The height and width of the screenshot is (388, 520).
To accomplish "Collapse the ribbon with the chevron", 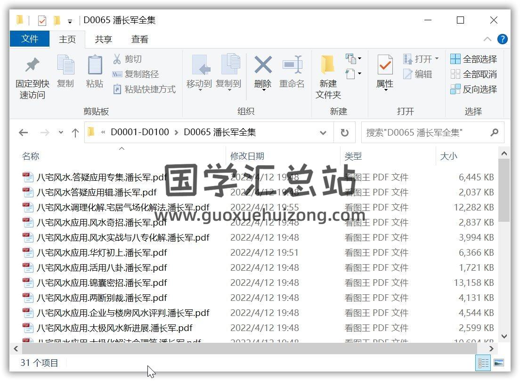I will click(487, 39).
